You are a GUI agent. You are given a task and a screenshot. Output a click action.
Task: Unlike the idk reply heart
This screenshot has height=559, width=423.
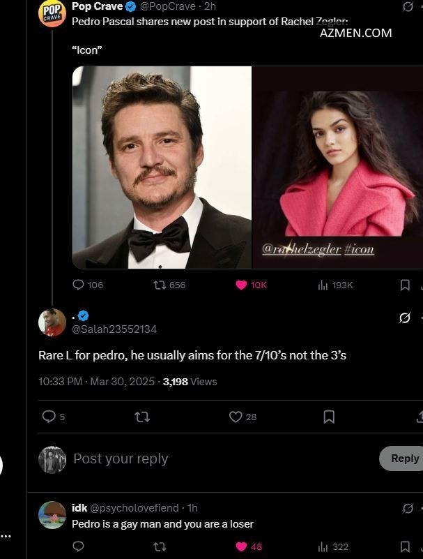[x=241, y=546]
